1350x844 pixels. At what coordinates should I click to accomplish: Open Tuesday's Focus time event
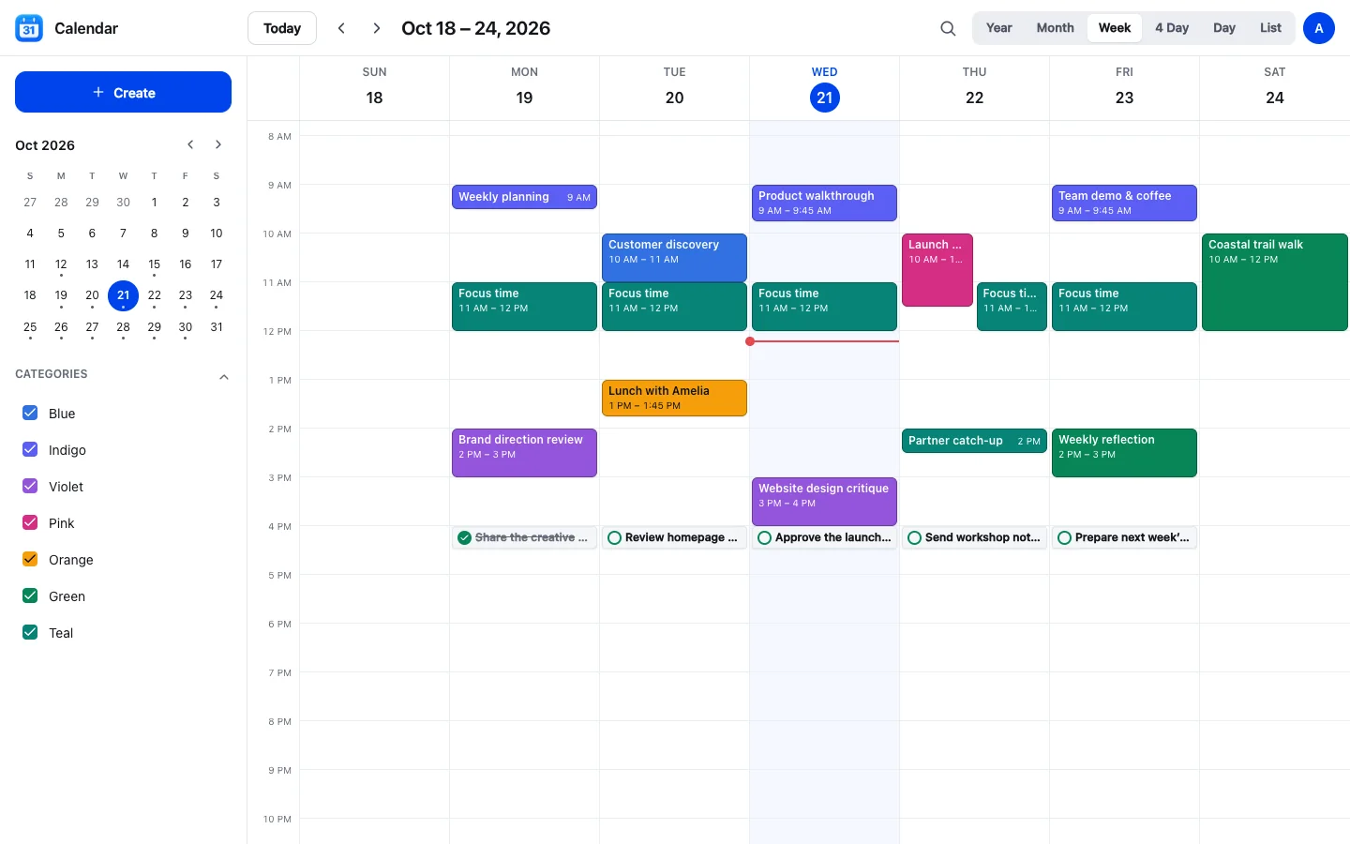pyautogui.click(x=674, y=307)
